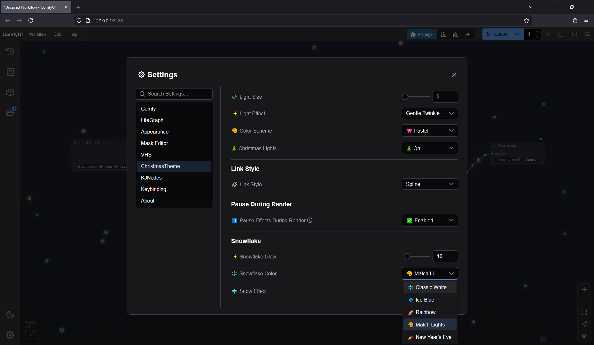Click the info icon beside Pause Effects
This screenshot has width=594, height=345.
point(310,220)
